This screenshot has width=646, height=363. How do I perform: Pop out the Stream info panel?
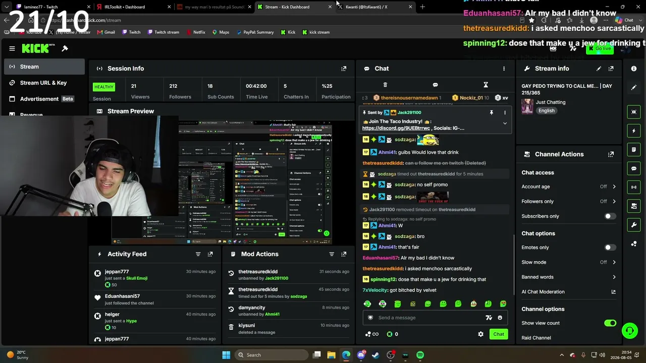tap(611, 69)
